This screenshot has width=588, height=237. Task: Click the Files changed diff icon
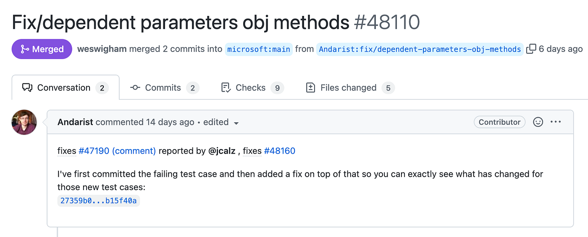(311, 88)
